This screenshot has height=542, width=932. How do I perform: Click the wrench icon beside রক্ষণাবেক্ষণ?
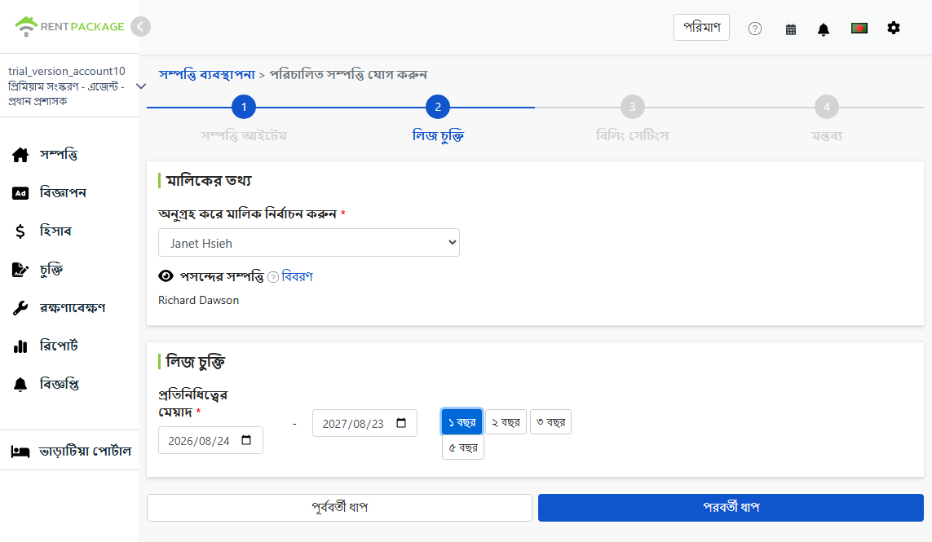pyautogui.click(x=20, y=308)
